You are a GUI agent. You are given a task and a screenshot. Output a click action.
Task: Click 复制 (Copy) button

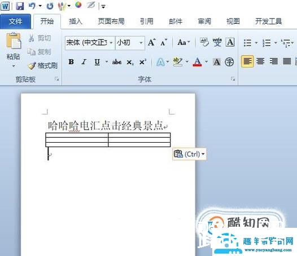(40, 52)
